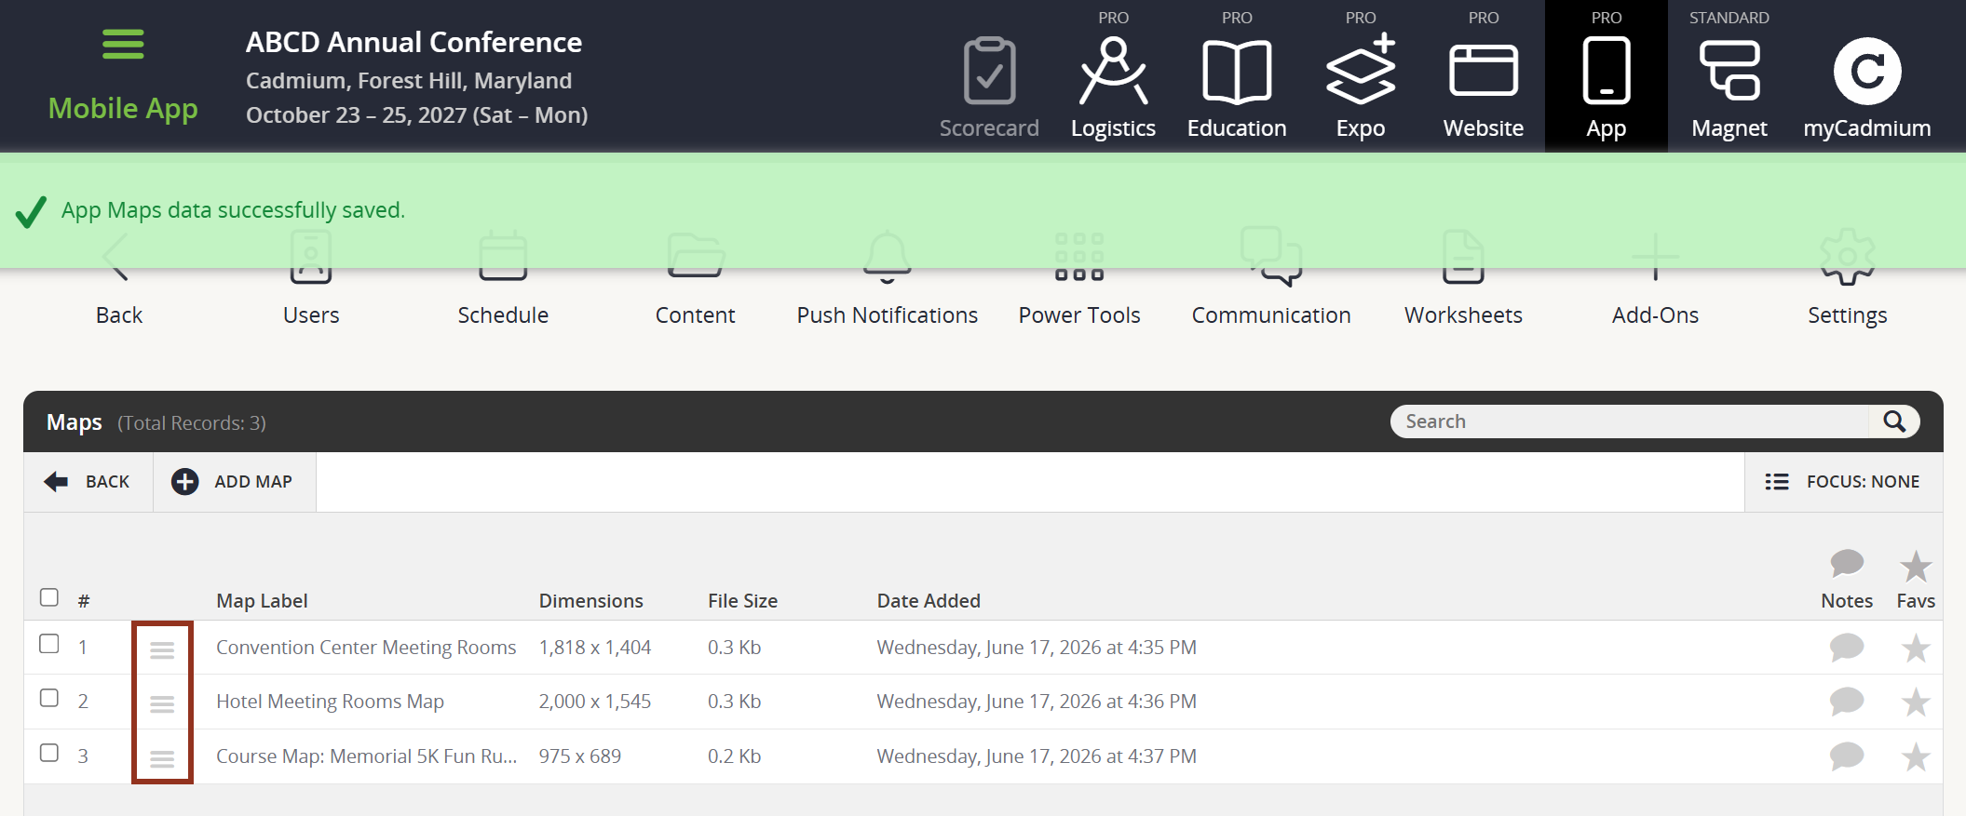Click drag handle of Course Map row
Viewport: 1966px width, 816px height.
(x=162, y=759)
